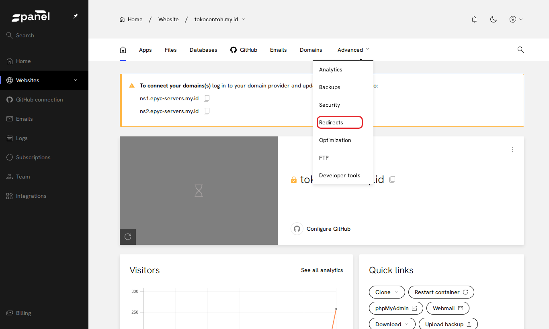The image size is (549, 329).
Task: Open the user account menu
Action: point(516,19)
